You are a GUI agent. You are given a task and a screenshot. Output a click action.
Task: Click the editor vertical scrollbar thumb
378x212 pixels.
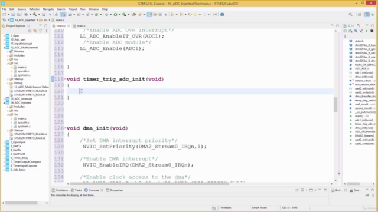point(335,104)
